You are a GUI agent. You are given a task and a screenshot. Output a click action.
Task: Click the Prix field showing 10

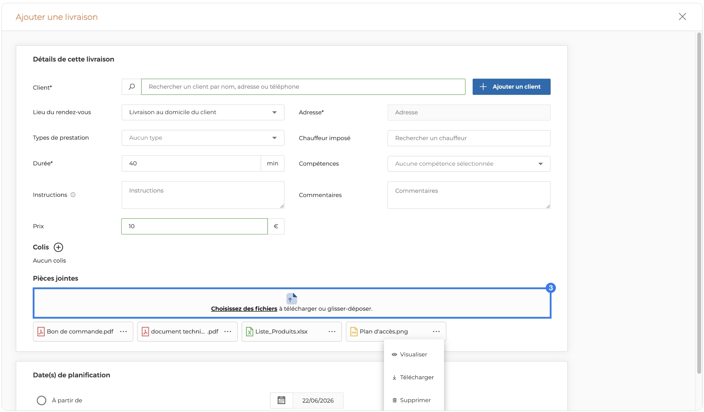(195, 226)
